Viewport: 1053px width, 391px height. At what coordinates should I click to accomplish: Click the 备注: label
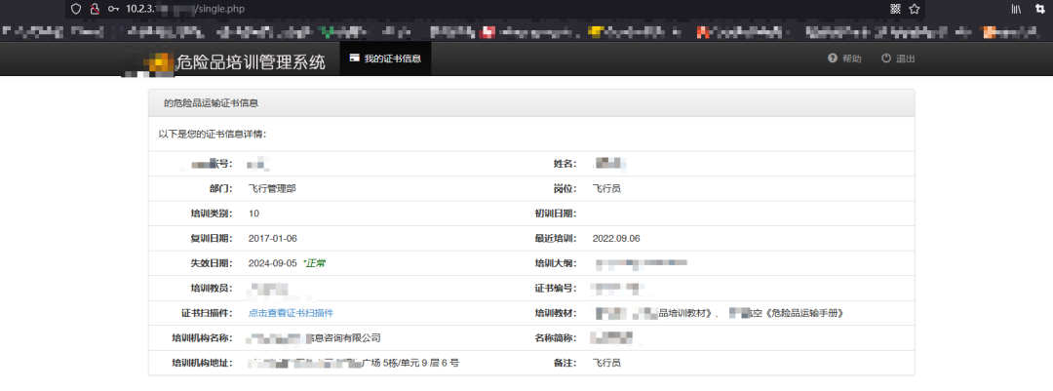pyautogui.click(x=565, y=363)
